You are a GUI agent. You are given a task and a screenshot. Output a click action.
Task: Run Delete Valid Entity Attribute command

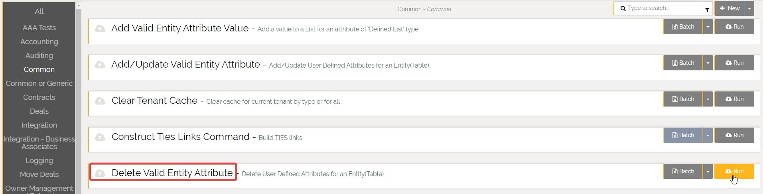click(x=734, y=171)
